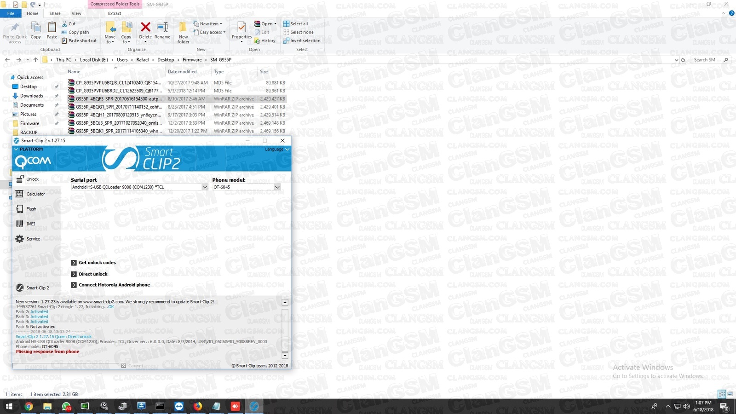Viewport: 736px width, 414px height.
Task: Click the Delete icon in Explorer ribbon
Action: point(145,31)
